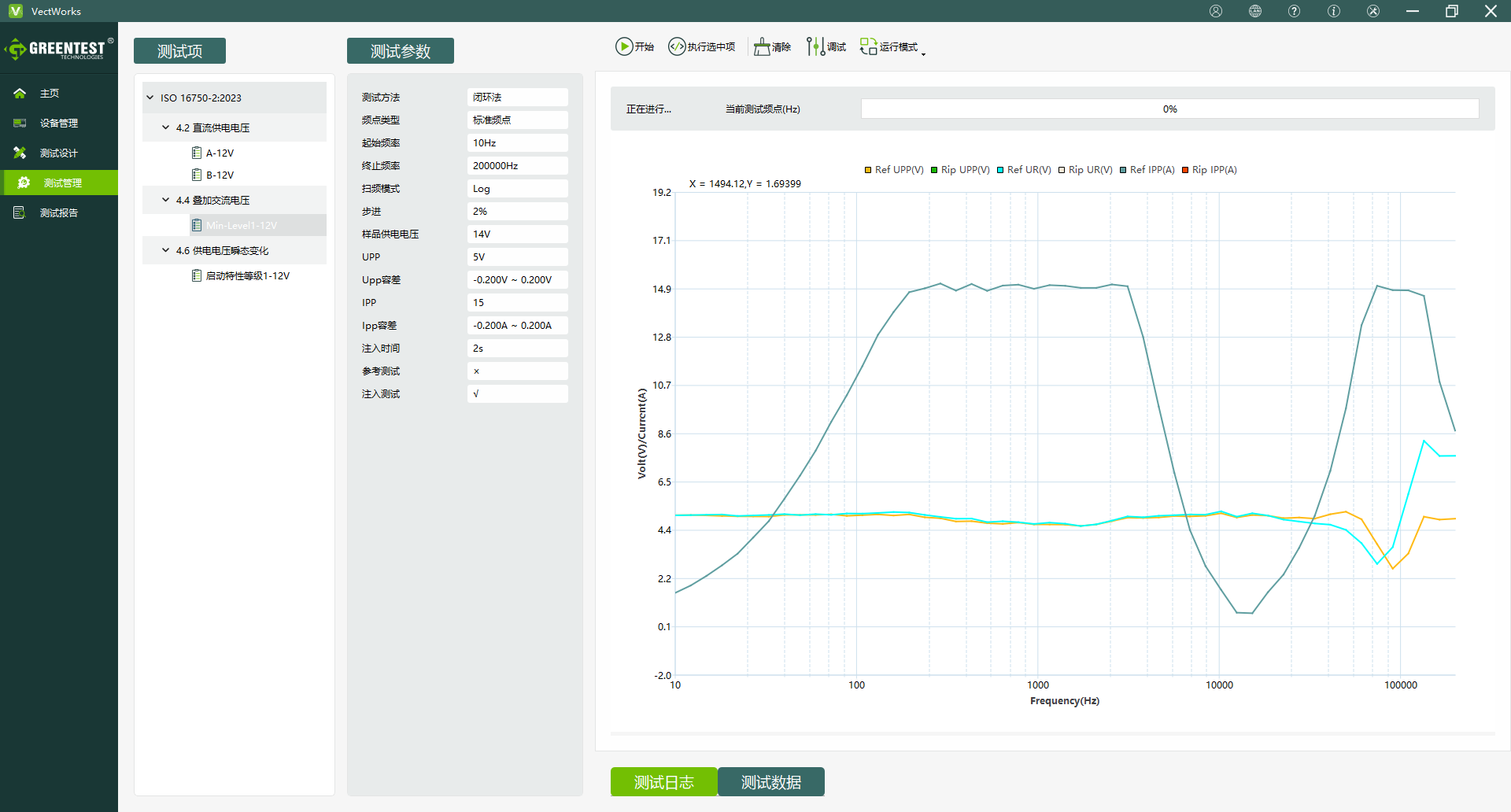The image size is (1511, 812).
Task: Click the Start (开始) play icon
Action: [x=624, y=46]
